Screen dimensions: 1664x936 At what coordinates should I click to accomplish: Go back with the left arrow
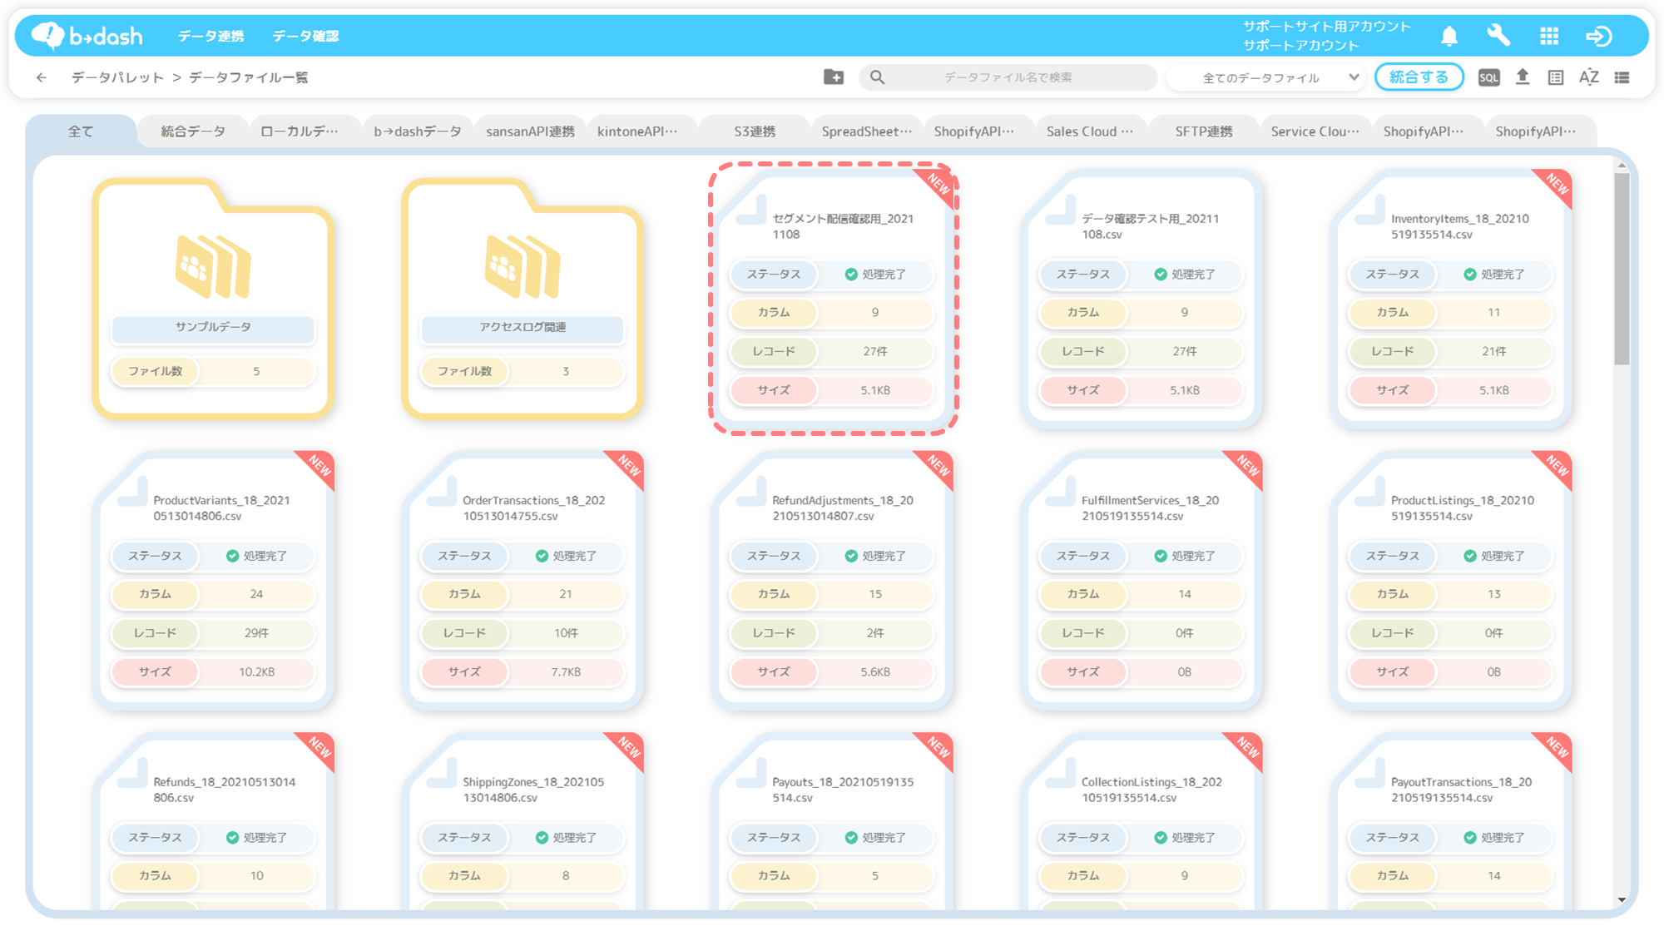(x=42, y=77)
